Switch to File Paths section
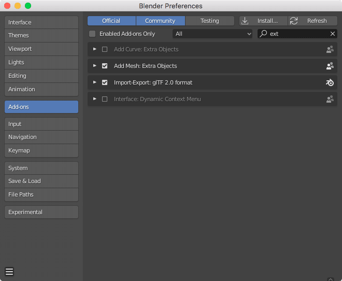 click(41, 194)
